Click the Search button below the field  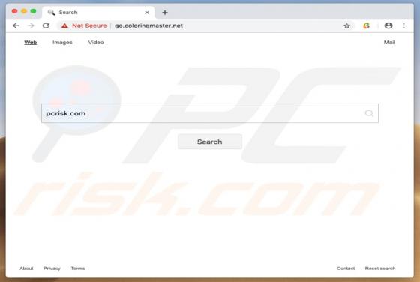click(210, 142)
